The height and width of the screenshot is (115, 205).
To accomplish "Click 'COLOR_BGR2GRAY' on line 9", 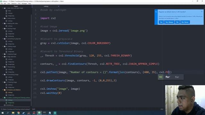I will click(x=98, y=43).
